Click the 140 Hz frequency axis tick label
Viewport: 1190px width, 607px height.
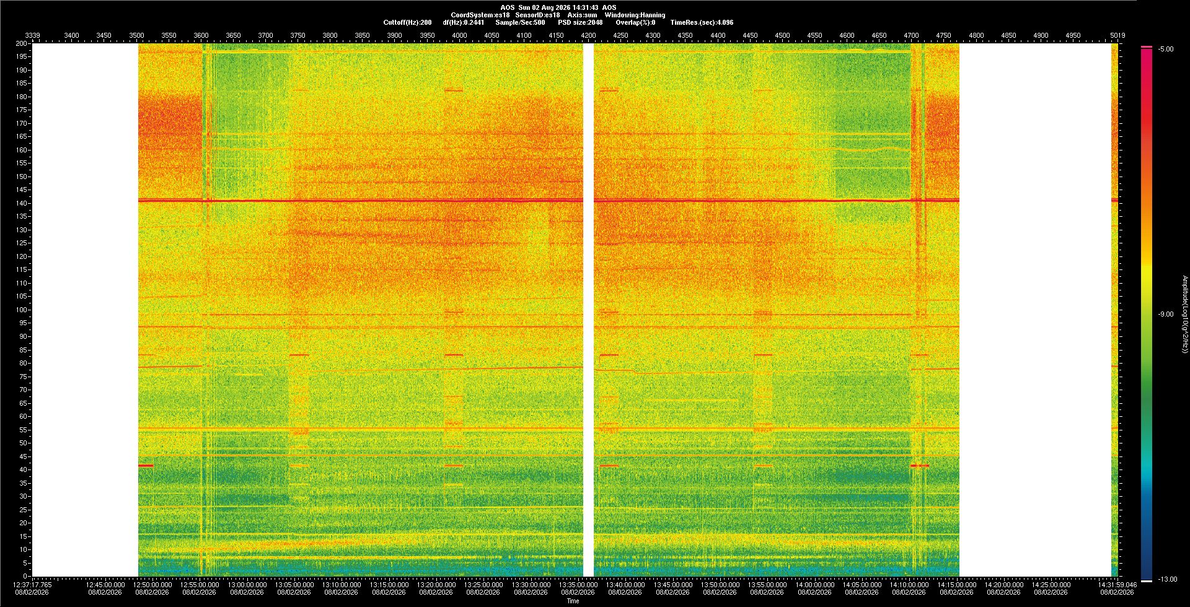click(22, 203)
